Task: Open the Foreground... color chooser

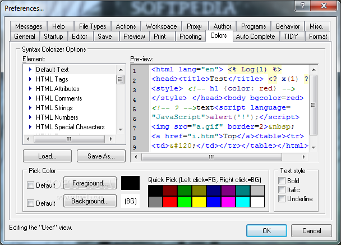Action: pos(90,183)
